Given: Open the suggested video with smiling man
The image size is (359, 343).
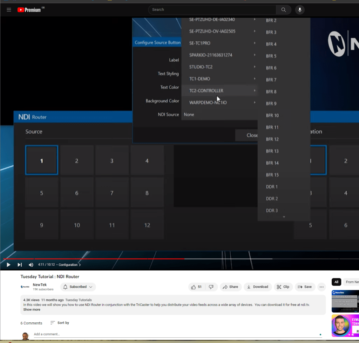Looking at the screenshot, I should [345, 325].
